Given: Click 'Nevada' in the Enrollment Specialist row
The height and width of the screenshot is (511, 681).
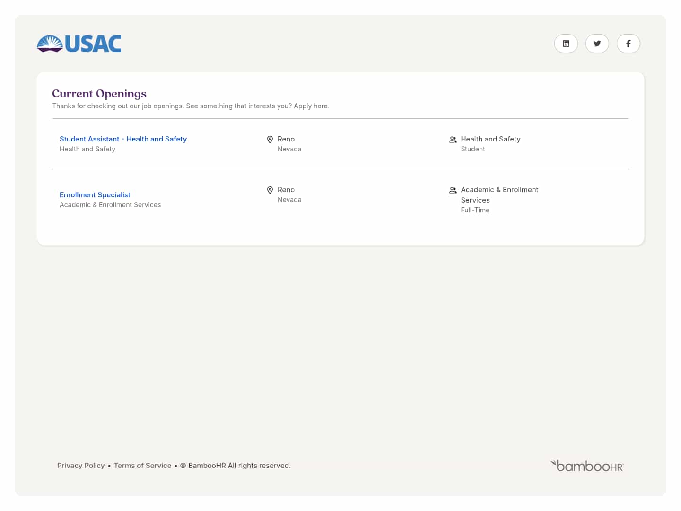Looking at the screenshot, I should tap(289, 200).
